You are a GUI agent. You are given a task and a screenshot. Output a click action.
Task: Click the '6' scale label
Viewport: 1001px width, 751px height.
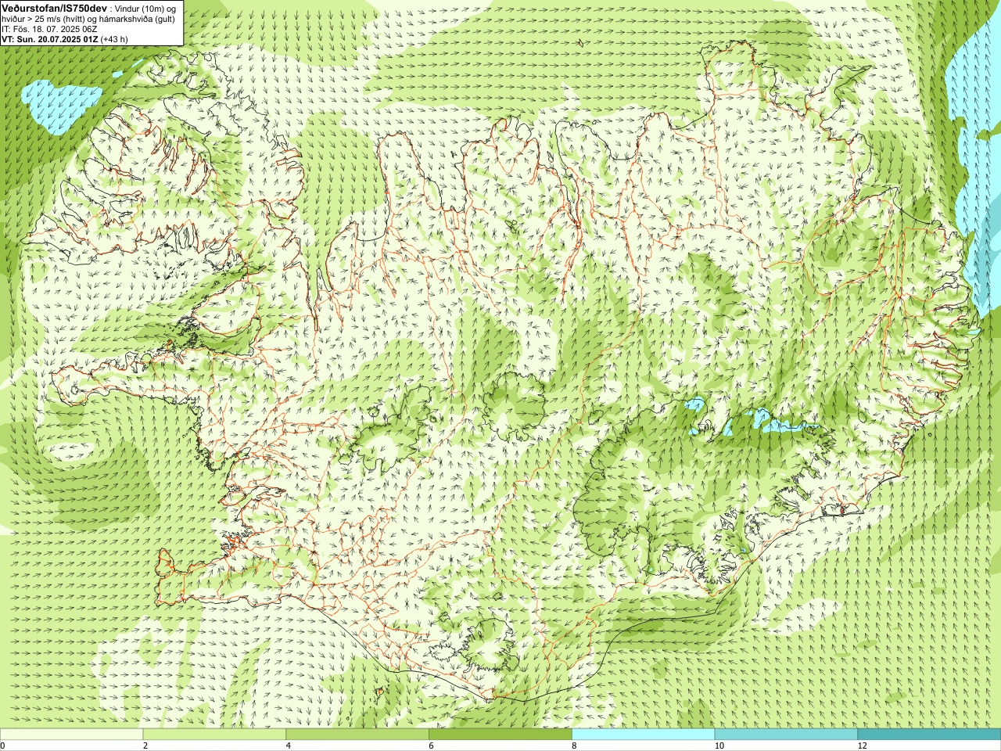pos(432,746)
